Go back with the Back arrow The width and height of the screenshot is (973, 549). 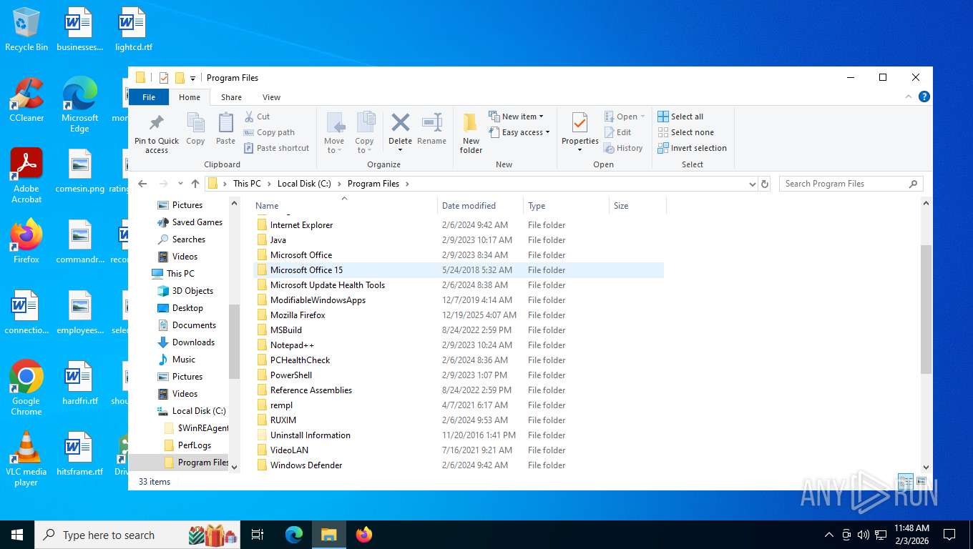click(x=142, y=184)
